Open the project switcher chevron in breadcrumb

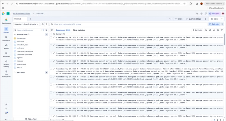(34, 13)
